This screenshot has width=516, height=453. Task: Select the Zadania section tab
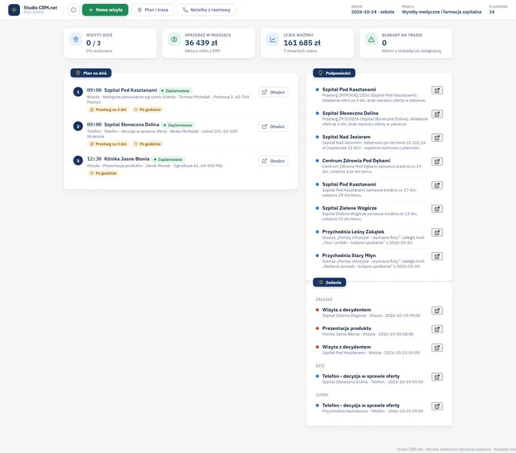(x=330, y=282)
